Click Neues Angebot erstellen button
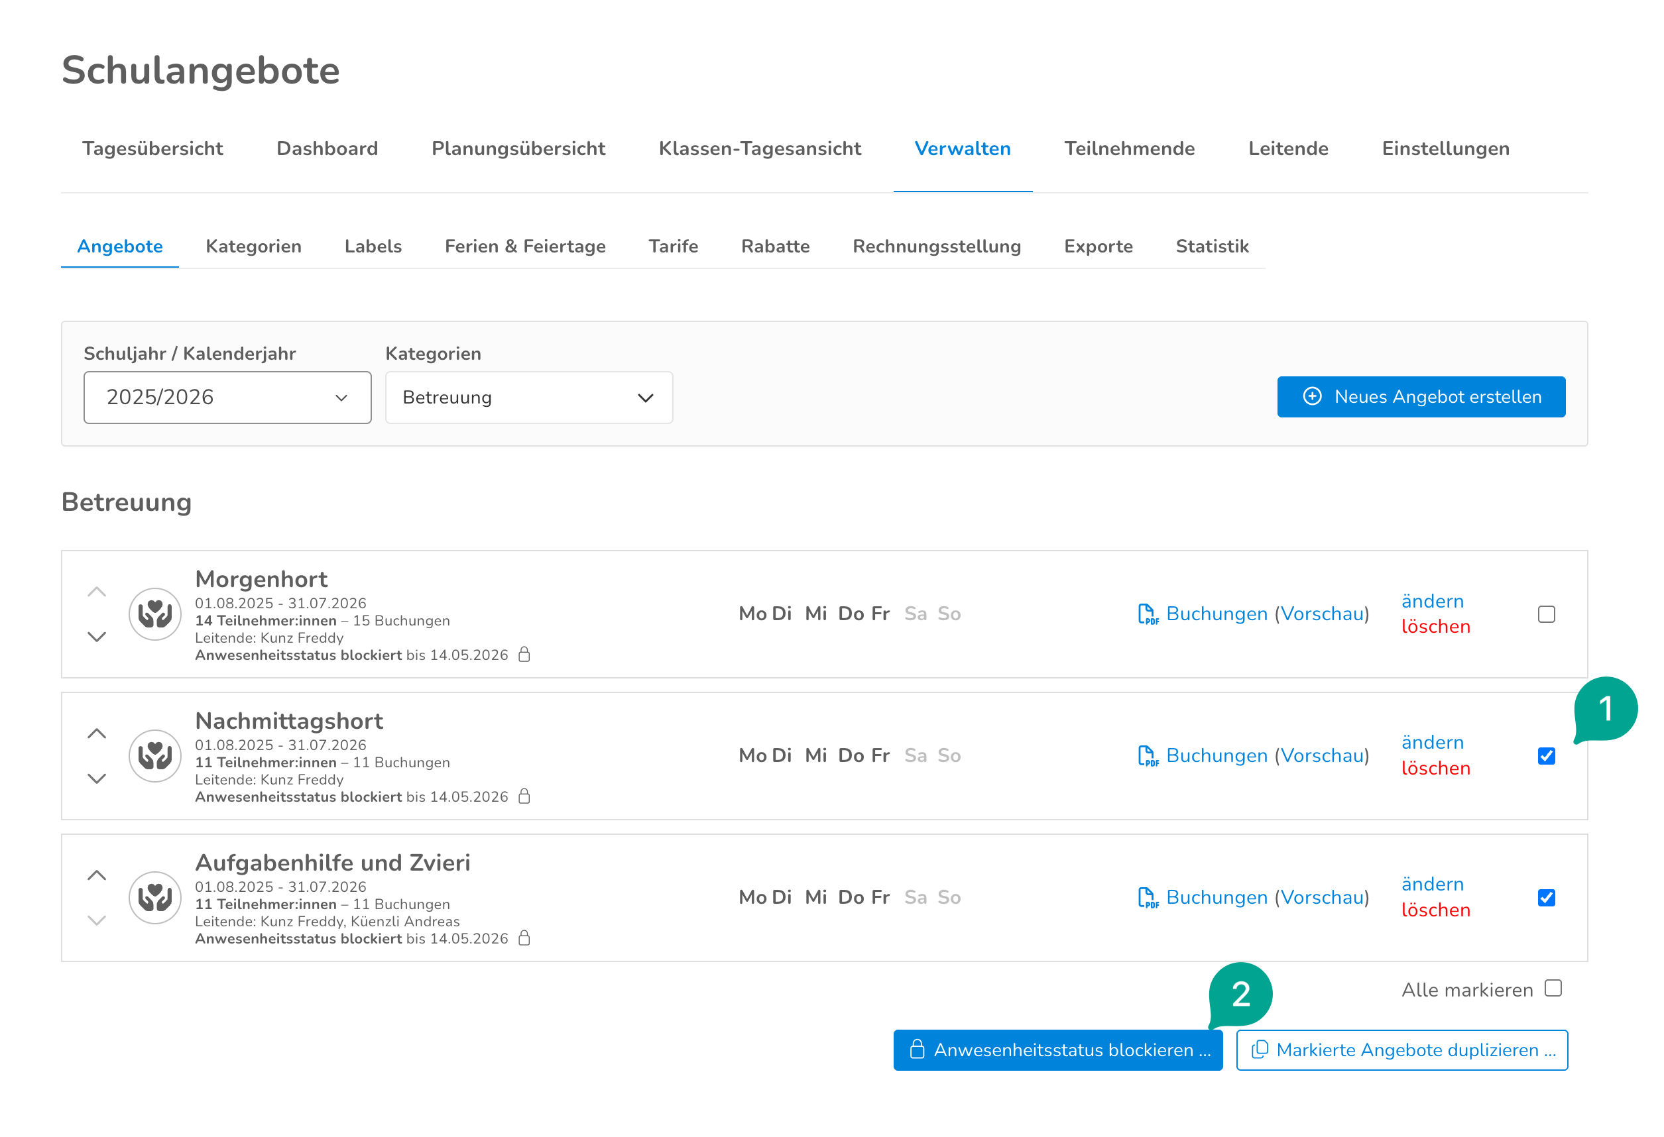The width and height of the screenshot is (1664, 1137). (1421, 396)
